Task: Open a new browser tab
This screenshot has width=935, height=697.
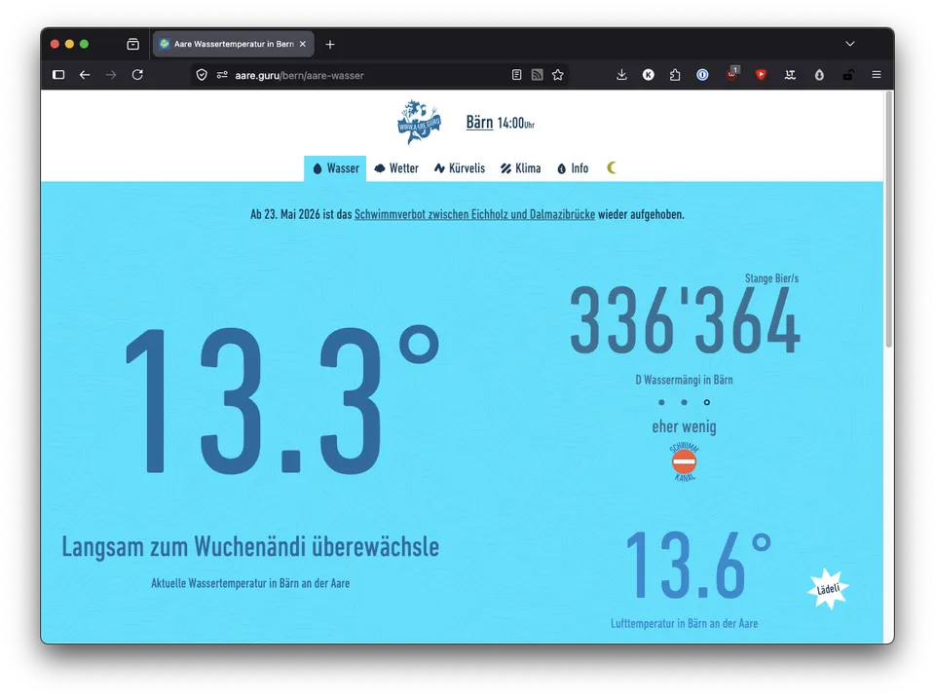Action: click(x=330, y=44)
